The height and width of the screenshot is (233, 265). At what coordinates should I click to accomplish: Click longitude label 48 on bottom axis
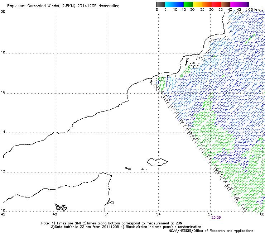tap(55, 214)
